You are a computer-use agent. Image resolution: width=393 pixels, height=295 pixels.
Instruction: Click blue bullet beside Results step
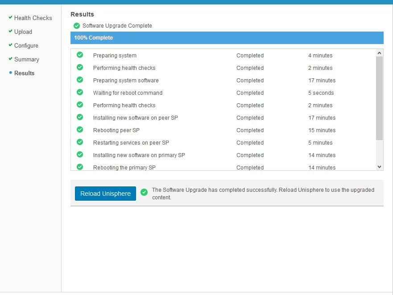point(11,73)
